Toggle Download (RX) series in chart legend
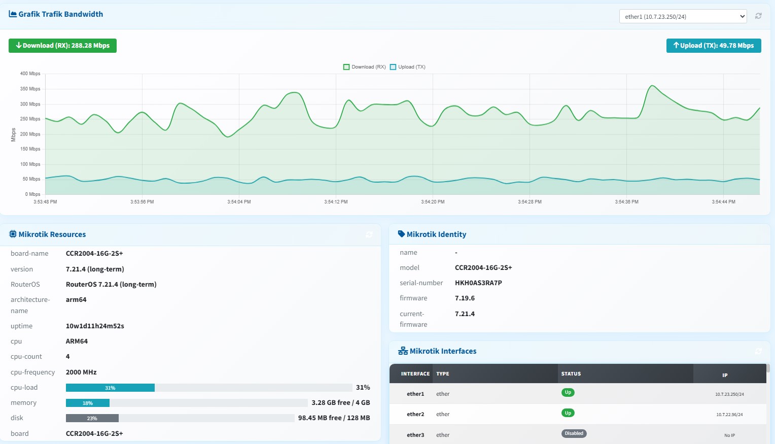775x444 pixels. pyautogui.click(x=365, y=67)
